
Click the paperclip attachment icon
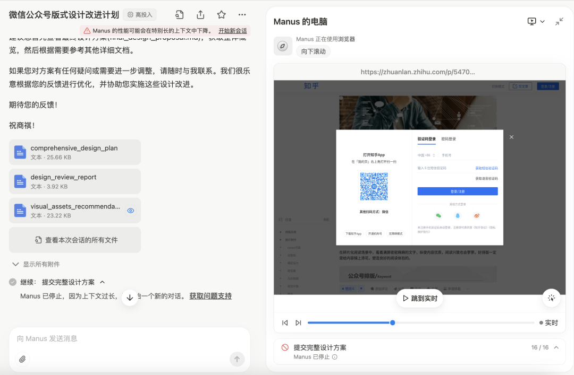(22, 359)
